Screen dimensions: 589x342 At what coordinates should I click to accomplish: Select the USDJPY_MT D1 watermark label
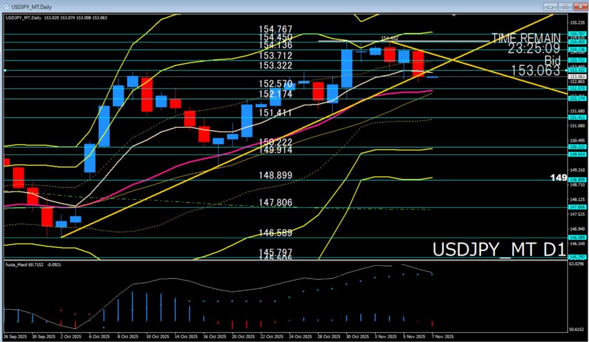point(499,250)
